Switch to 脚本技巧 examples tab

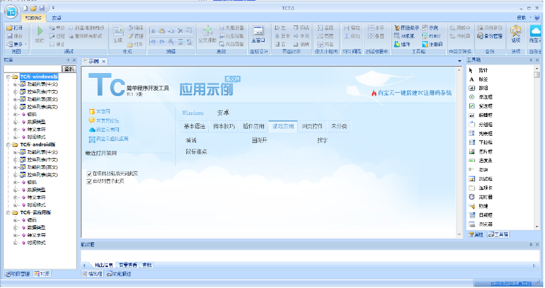click(x=224, y=127)
